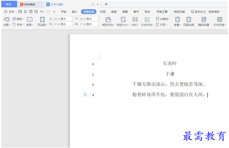The width and height of the screenshot is (229, 148).
Task: Open the 审阅 ribbon tab
Action: pyautogui.click(x=114, y=12)
